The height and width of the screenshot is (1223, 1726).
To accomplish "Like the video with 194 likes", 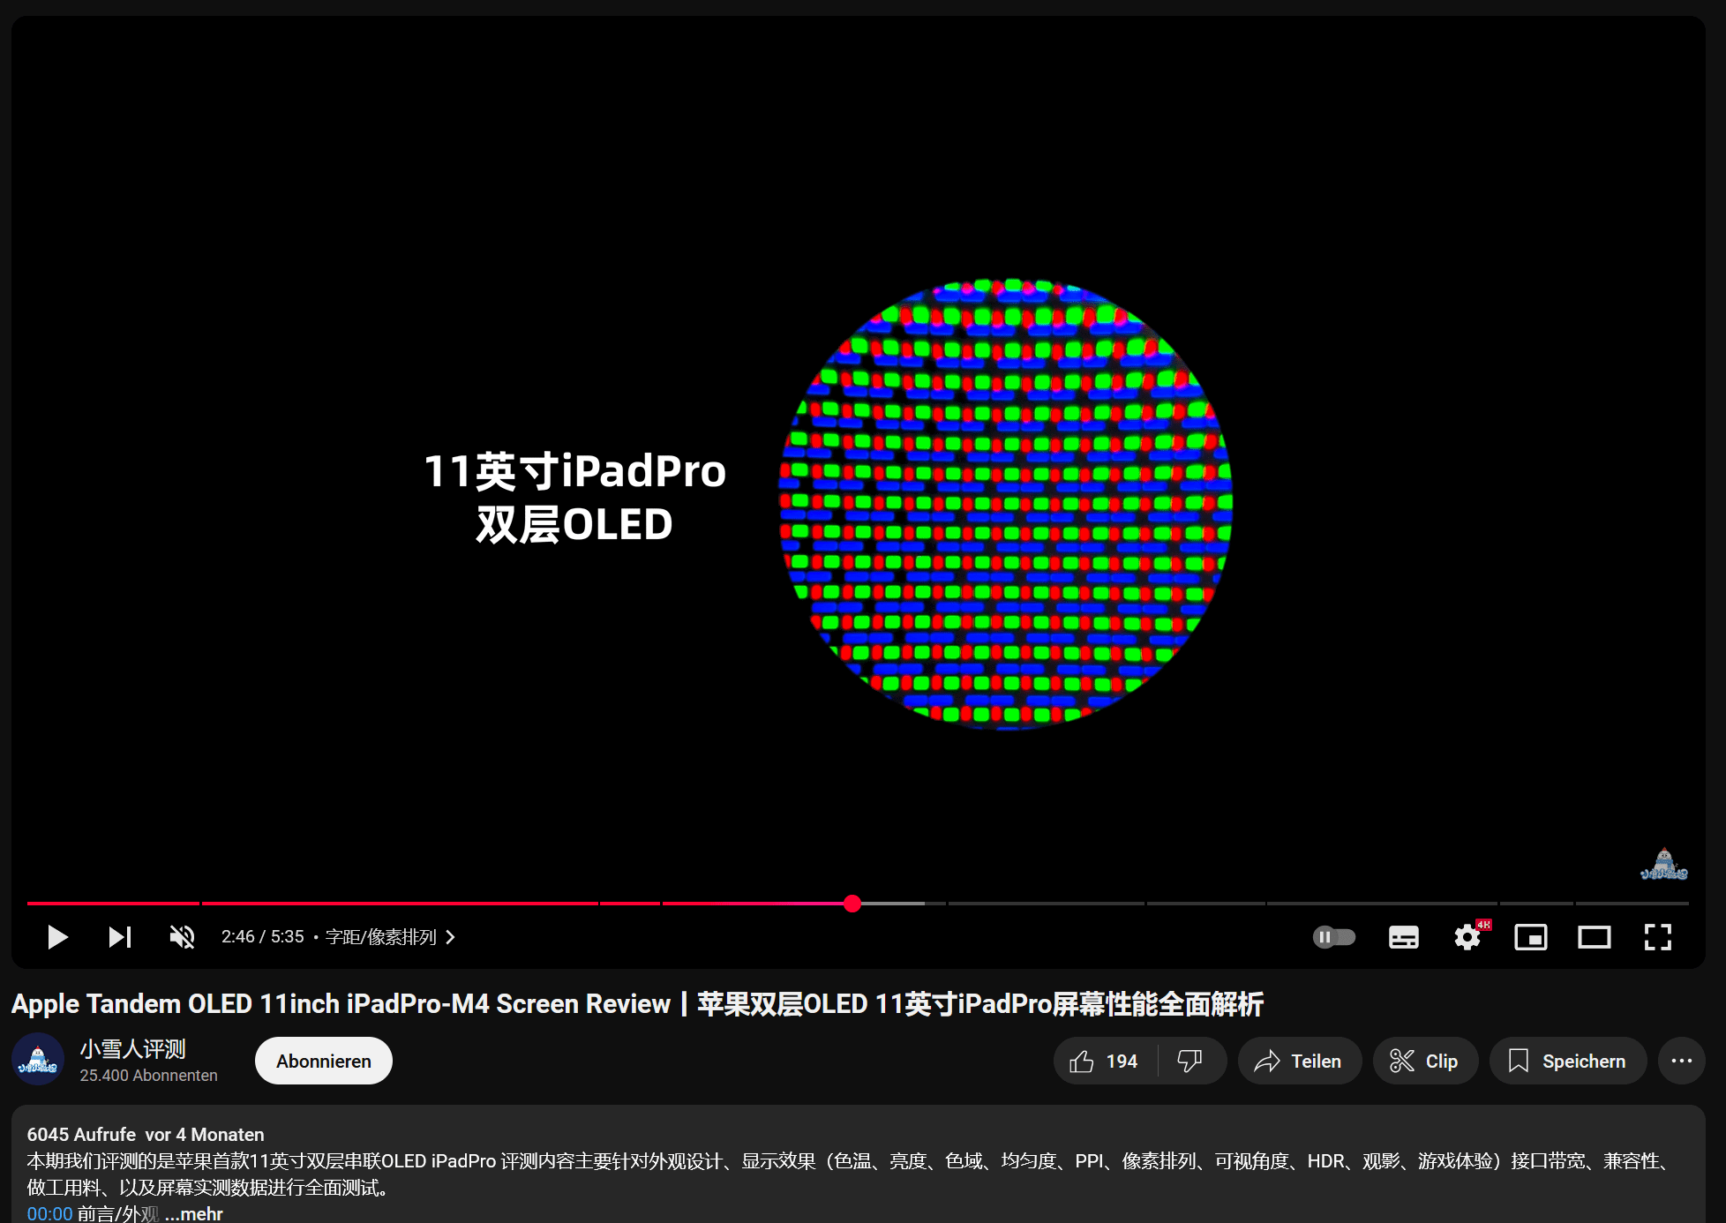I will click(x=1105, y=1061).
